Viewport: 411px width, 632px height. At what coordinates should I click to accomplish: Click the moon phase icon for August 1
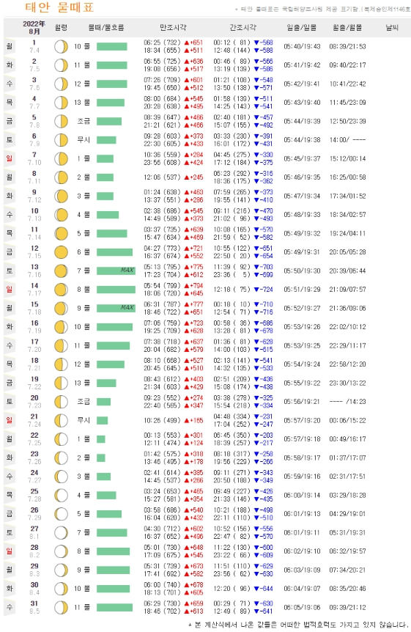click(x=62, y=46)
